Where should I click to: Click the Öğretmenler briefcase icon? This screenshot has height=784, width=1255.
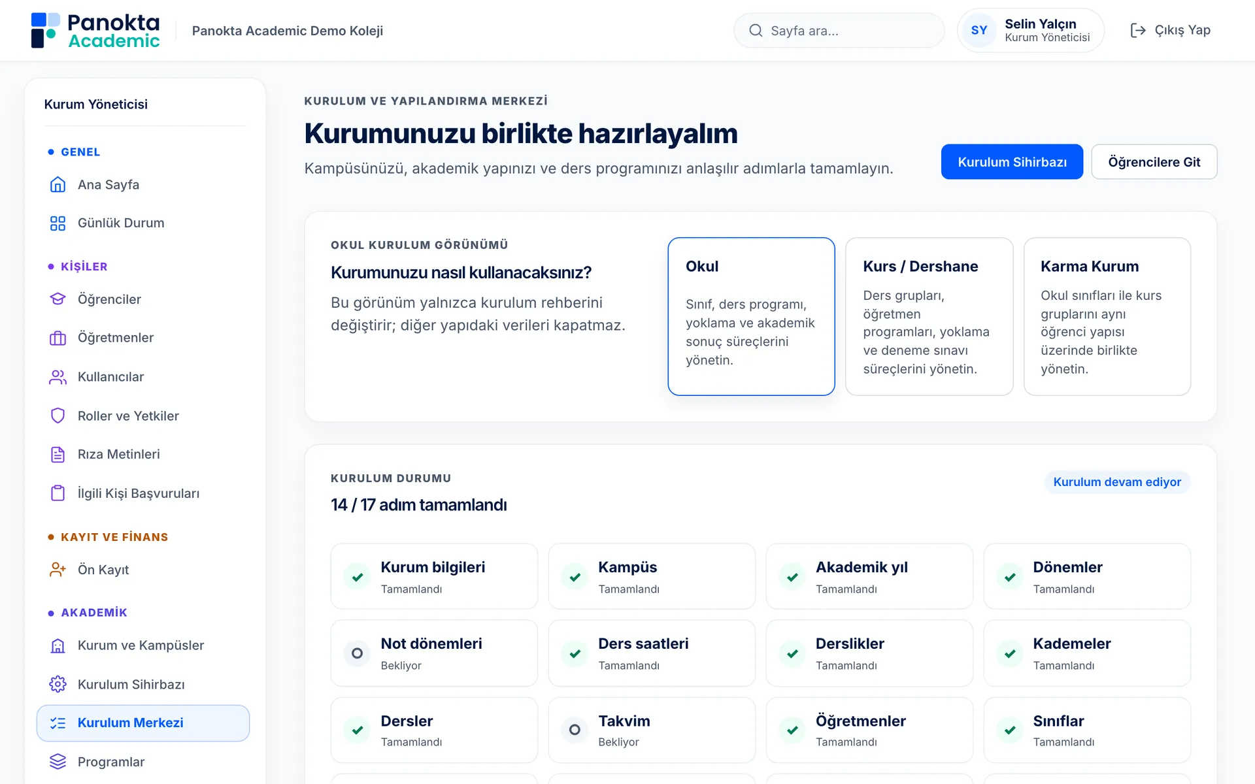coord(58,338)
